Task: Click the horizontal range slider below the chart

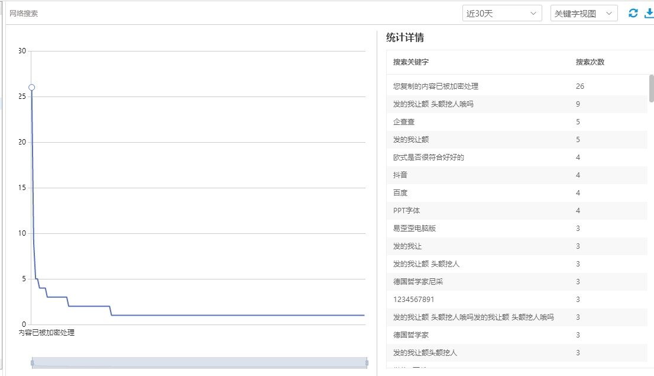Action: [x=198, y=361]
